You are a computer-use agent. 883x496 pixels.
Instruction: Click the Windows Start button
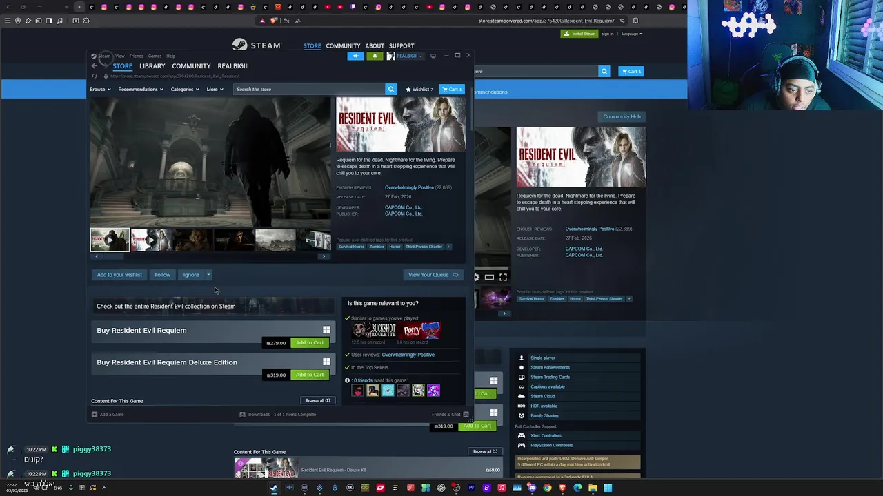click(x=608, y=488)
